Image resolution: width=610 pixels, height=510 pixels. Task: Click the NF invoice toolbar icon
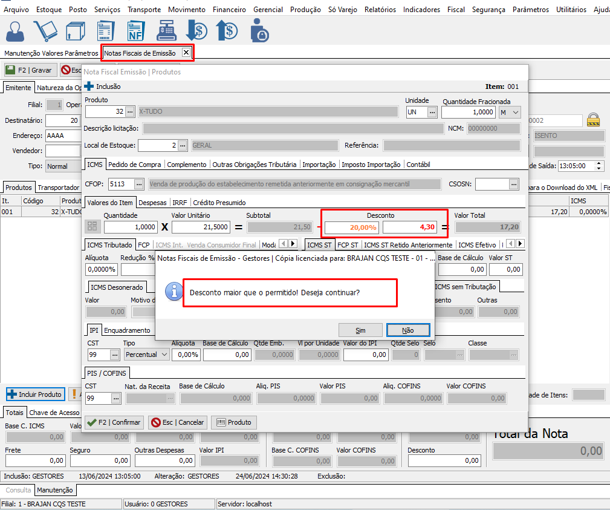[x=135, y=31]
